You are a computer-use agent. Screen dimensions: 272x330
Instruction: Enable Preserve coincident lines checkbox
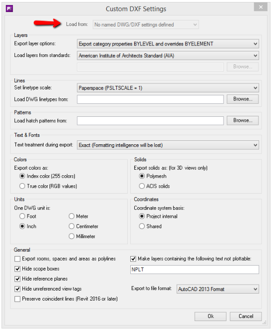(x=17, y=299)
